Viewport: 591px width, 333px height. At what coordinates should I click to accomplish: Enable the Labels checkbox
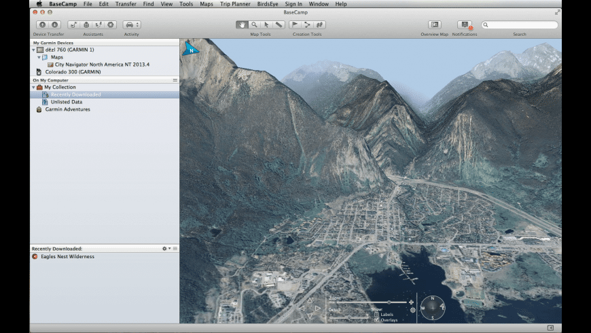(377, 315)
